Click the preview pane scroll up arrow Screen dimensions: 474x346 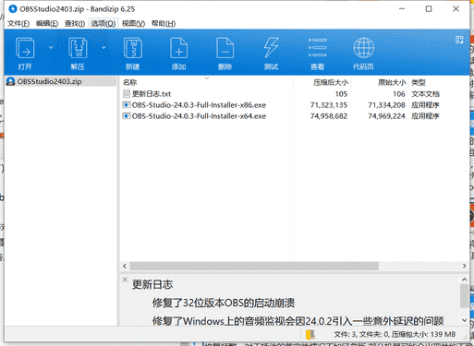[x=465, y=280]
